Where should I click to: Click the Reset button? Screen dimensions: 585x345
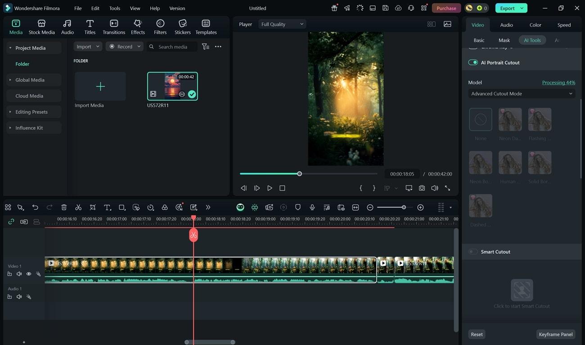pyautogui.click(x=477, y=334)
